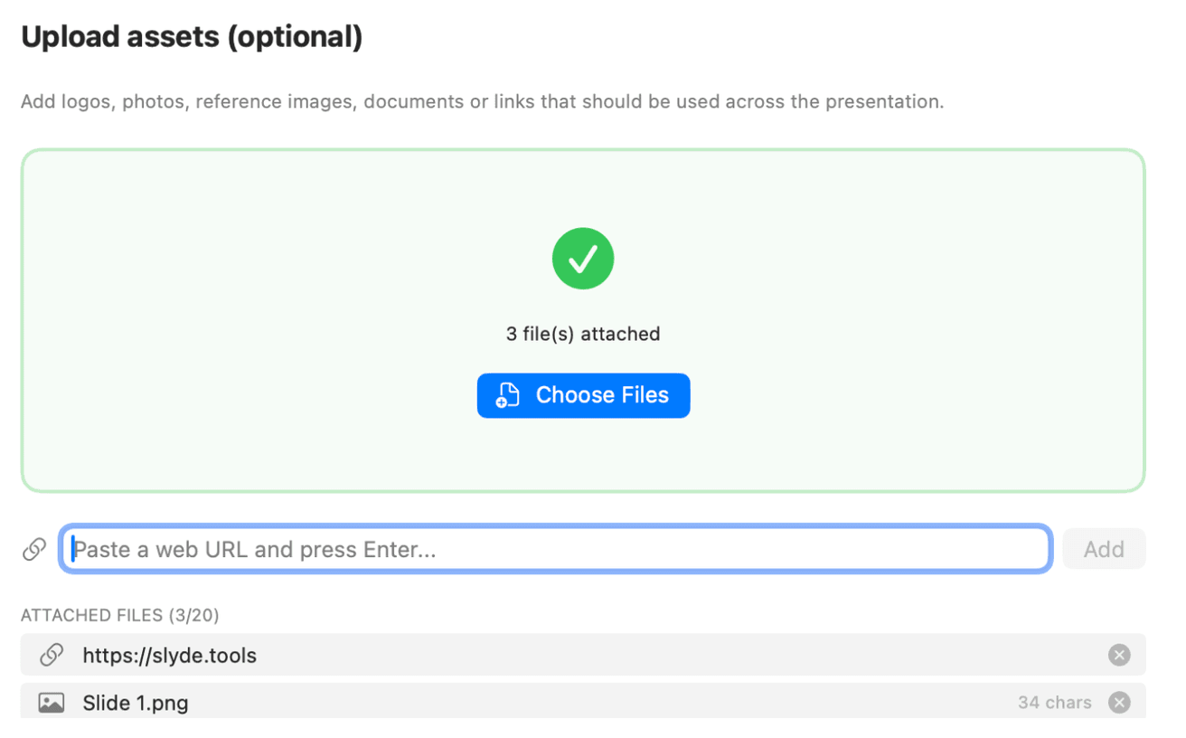
Task: Click the green checkmark success icon
Action: 583,259
